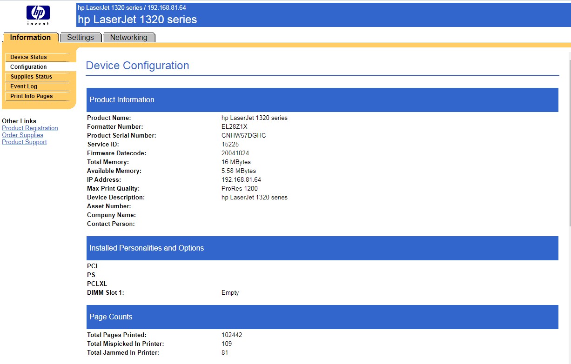Viewport: 571px width, 364px height.
Task: Click the PCLXL personality entry
Action: click(x=97, y=284)
